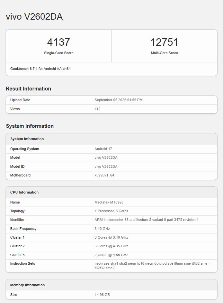Click the Upload Date value September 05 2026
The width and height of the screenshot is (223, 303).
point(119,100)
